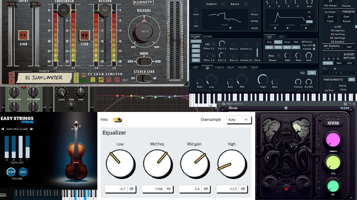Toggle the threshold/ceiling LINK button

(85, 35)
